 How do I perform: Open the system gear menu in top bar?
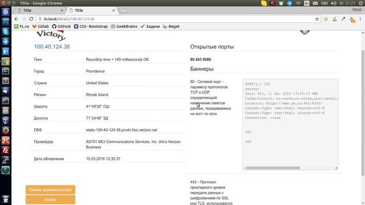pos(360,3)
